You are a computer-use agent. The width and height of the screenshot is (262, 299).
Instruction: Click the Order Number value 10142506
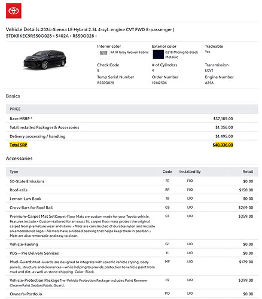point(159,83)
